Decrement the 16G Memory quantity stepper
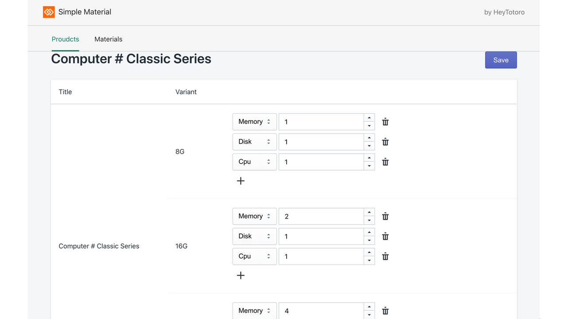 369,221
